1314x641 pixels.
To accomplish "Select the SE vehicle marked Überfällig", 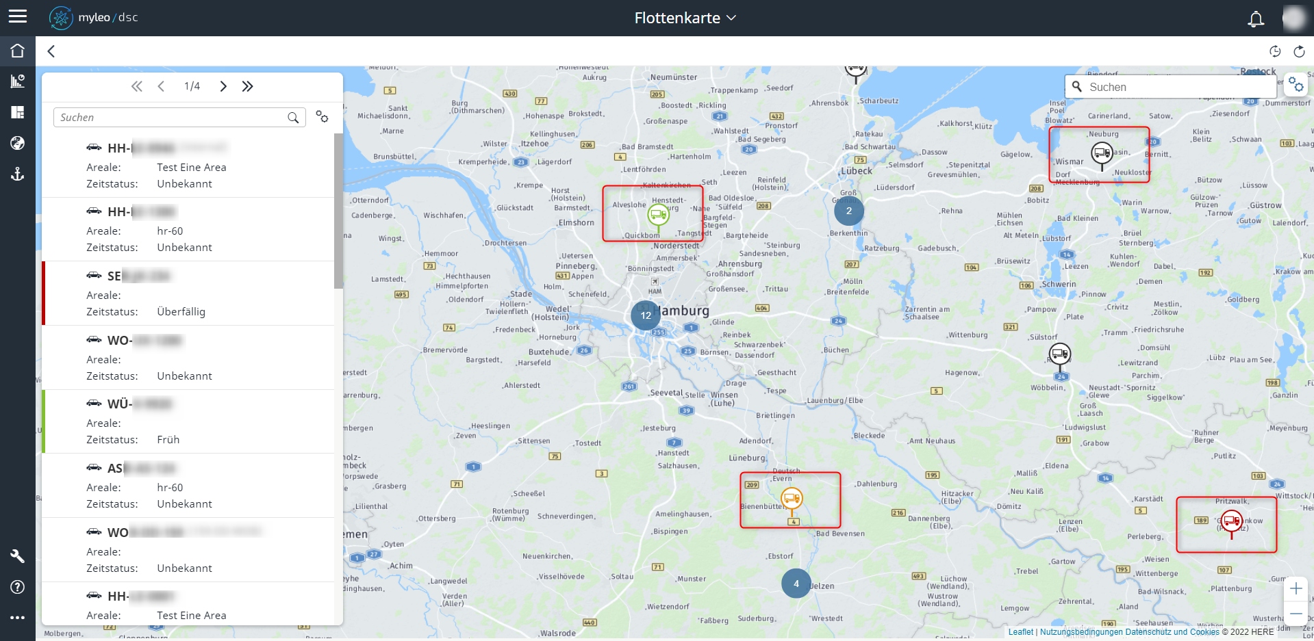I will [188, 293].
